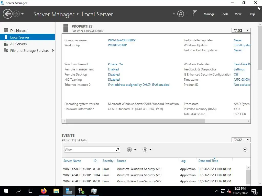Open the Tools menu
Screen dimensions: 262x196
[225, 14]
